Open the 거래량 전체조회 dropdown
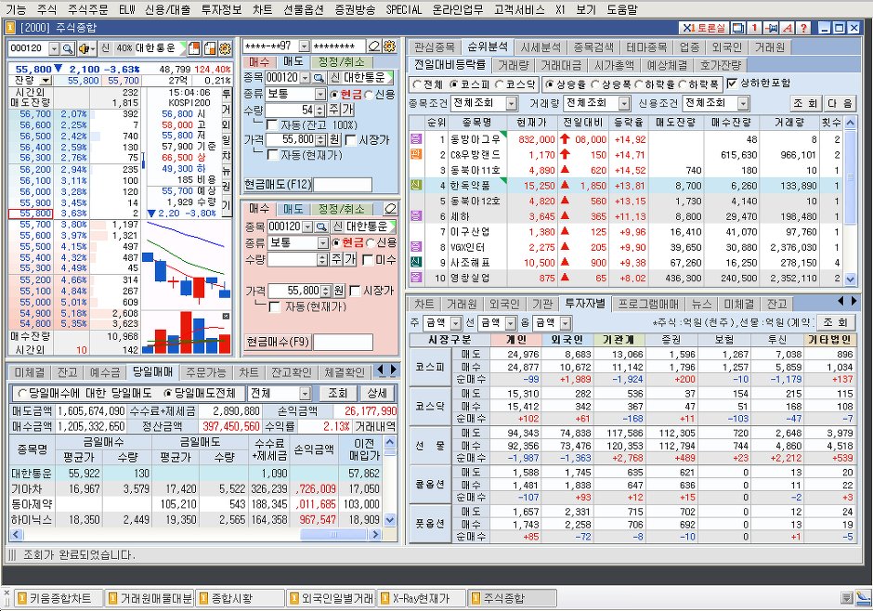 (624, 103)
